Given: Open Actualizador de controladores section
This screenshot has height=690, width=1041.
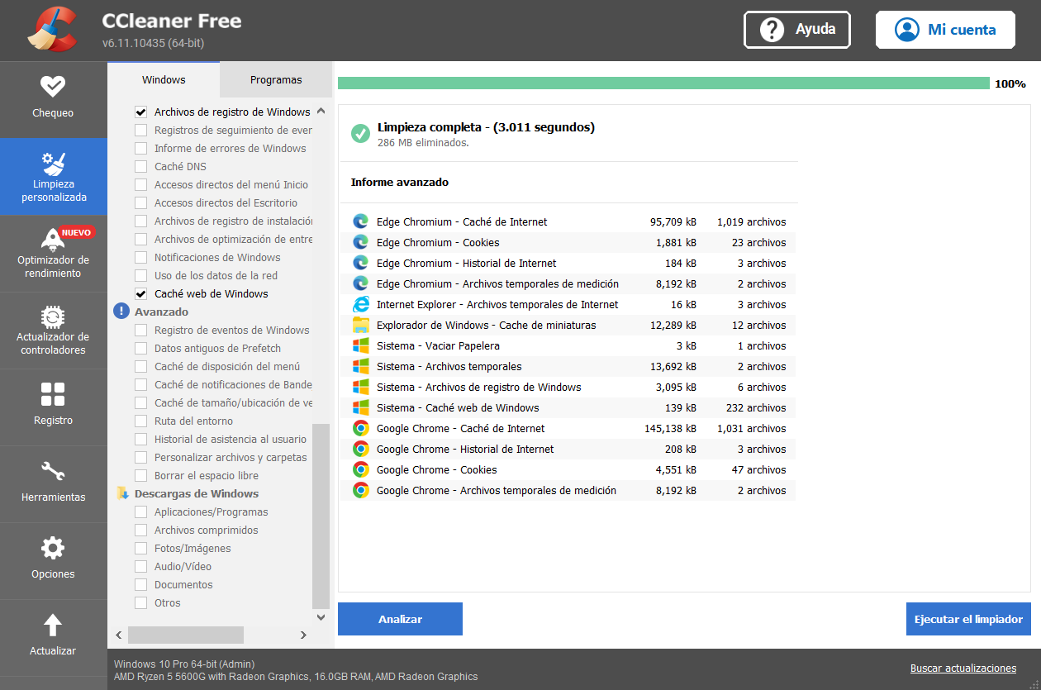Looking at the screenshot, I should (x=53, y=331).
